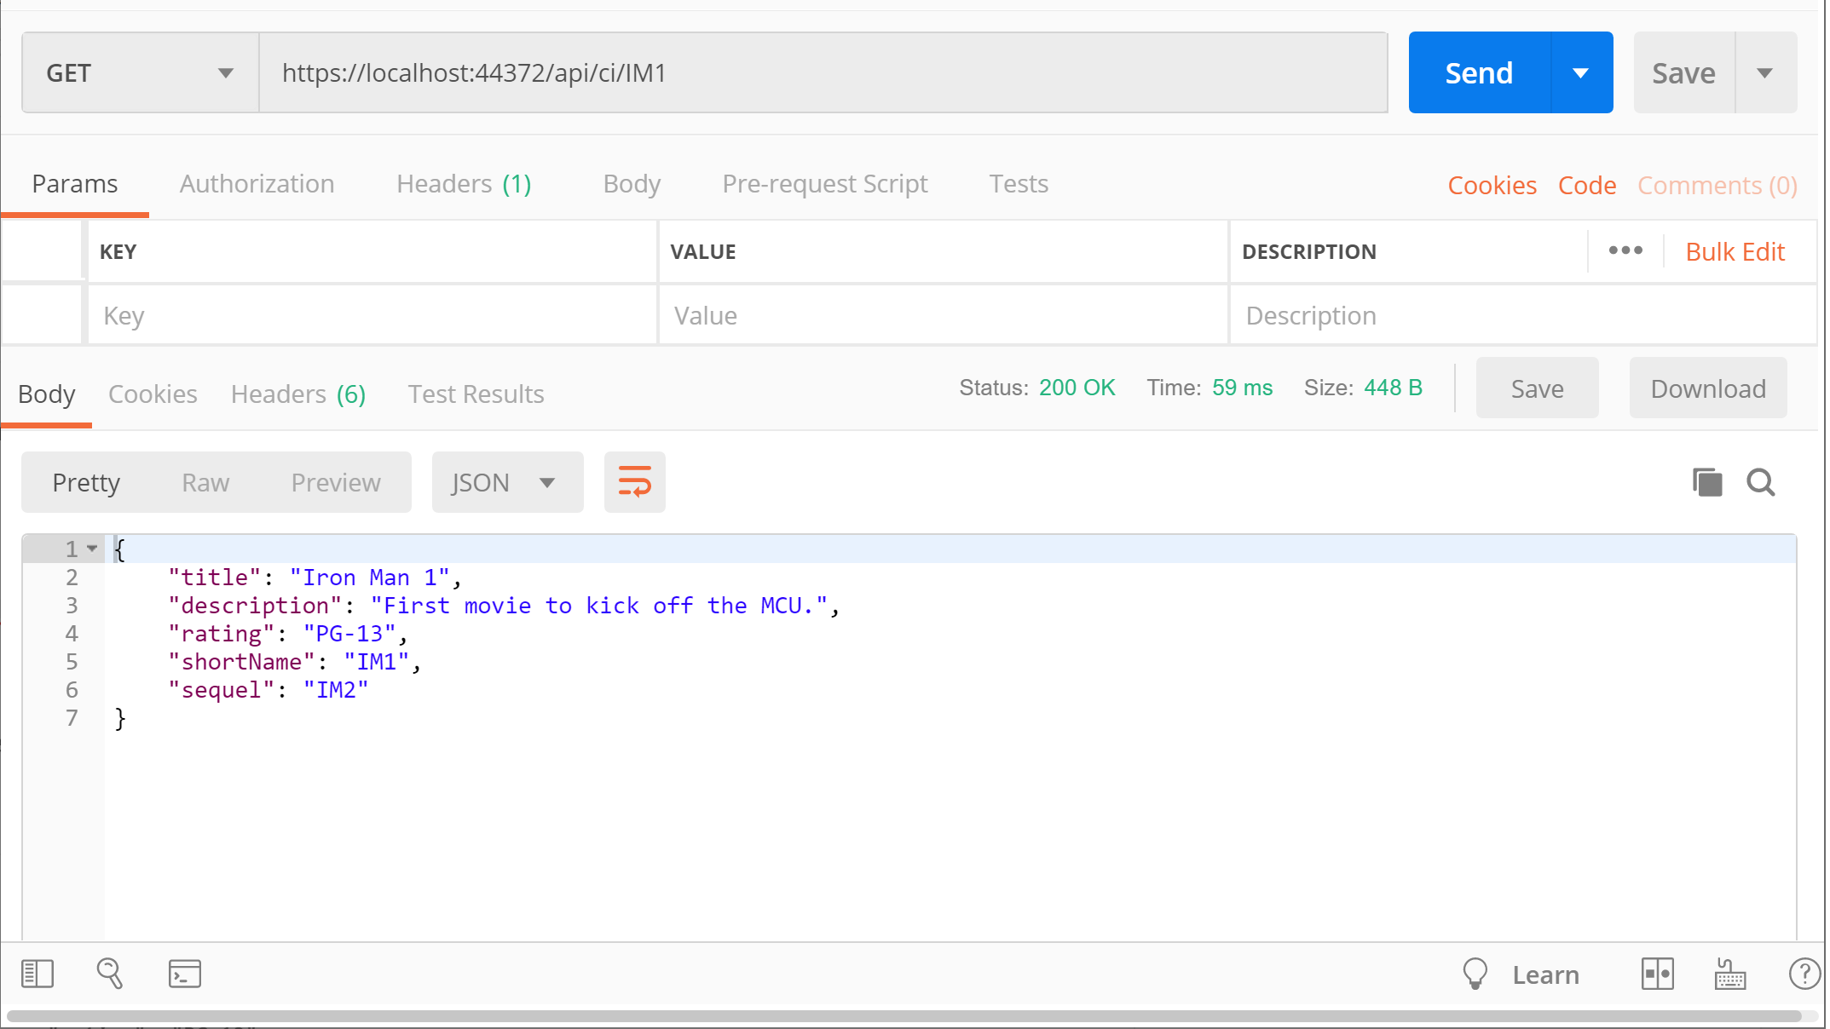Open the Test Results tab

pyautogui.click(x=476, y=394)
